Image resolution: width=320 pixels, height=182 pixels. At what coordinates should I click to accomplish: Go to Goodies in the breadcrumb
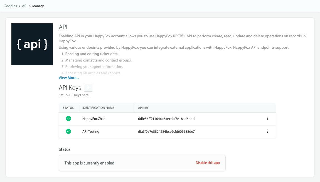click(10, 6)
